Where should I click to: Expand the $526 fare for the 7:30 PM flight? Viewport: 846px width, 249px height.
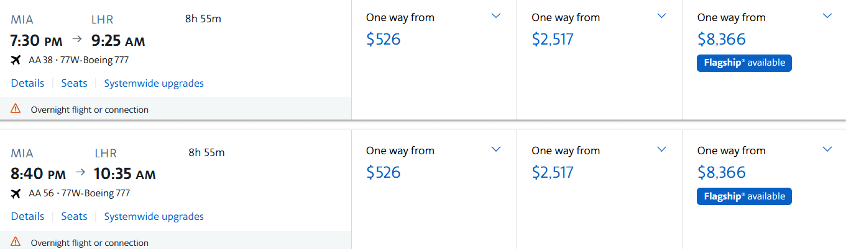click(x=496, y=16)
